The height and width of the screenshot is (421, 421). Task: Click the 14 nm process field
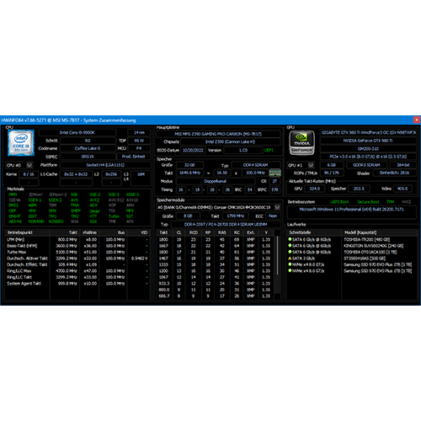click(x=139, y=132)
